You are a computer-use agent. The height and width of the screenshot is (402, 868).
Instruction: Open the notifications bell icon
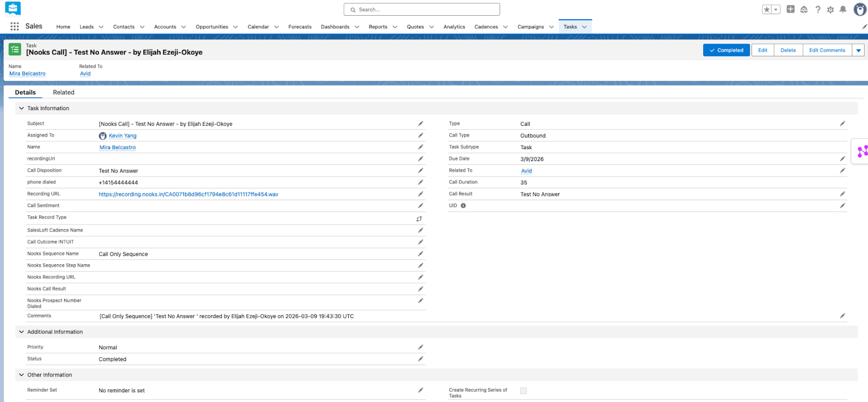click(843, 9)
